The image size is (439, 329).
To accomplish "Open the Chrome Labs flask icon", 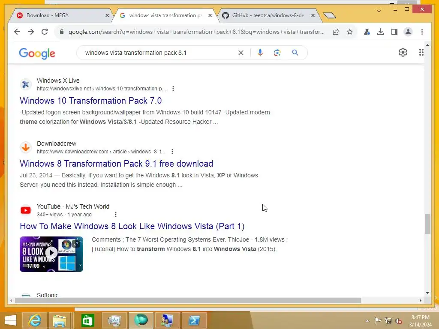I will click(x=367, y=32).
